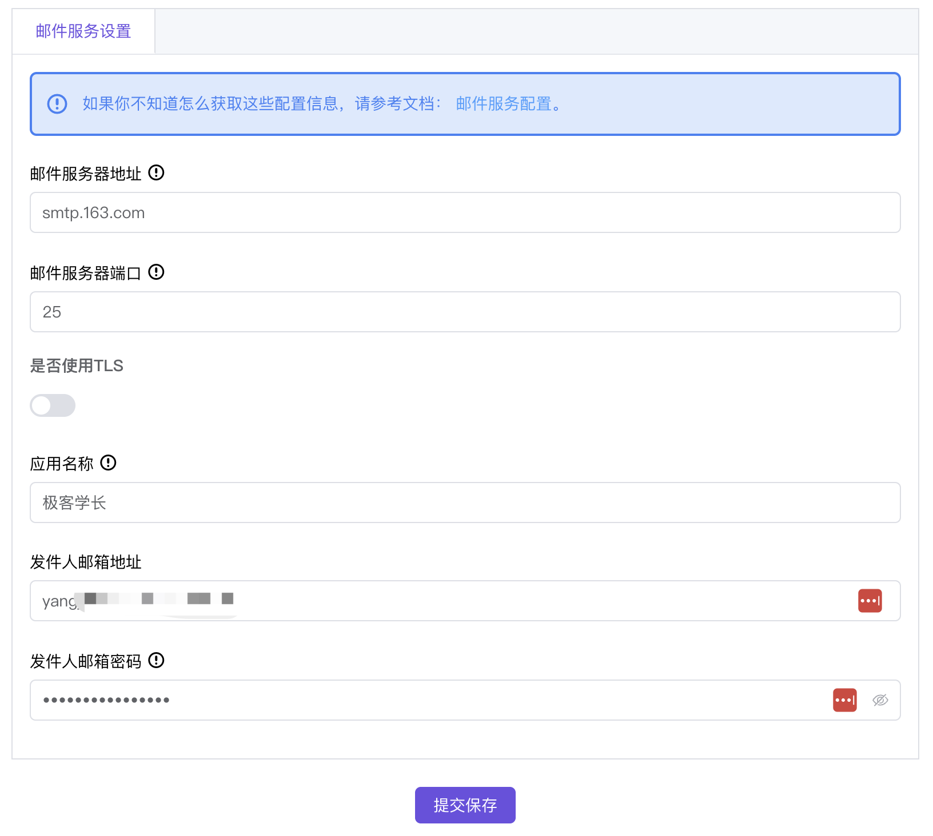Focus the smtp.163.com server address field
Viewport: 933px width, 836px height.
click(x=464, y=212)
